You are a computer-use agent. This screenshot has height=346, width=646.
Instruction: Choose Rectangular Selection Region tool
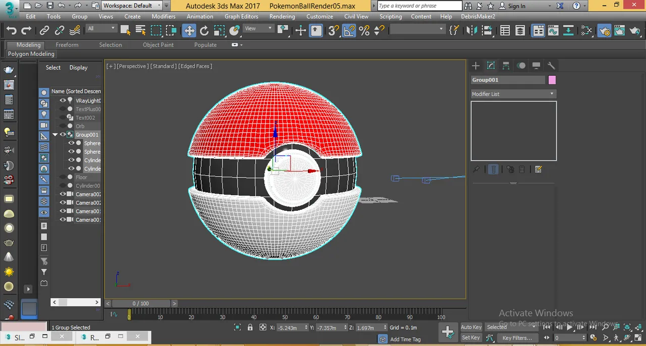(156, 31)
